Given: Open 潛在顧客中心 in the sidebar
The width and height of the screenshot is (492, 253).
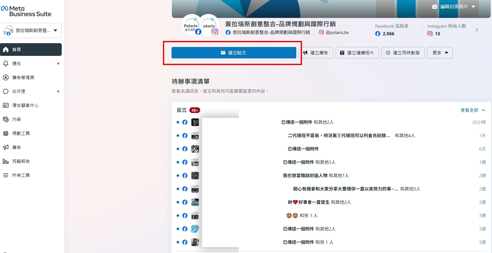Looking at the screenshot, I should coord(31,105).
